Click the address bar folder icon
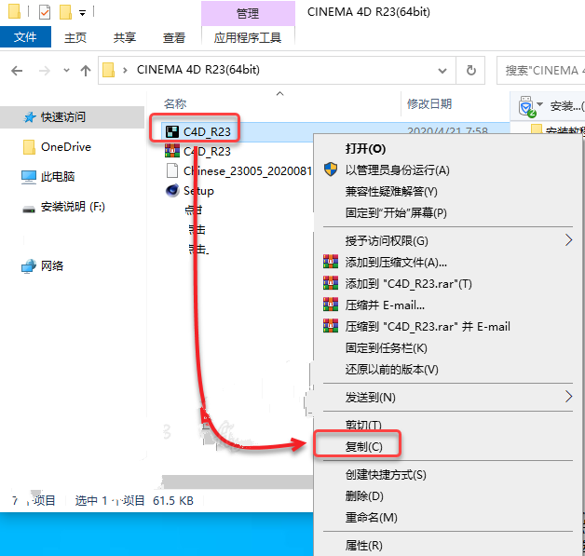This screenshot has height=556, width=585. point(108,70)
